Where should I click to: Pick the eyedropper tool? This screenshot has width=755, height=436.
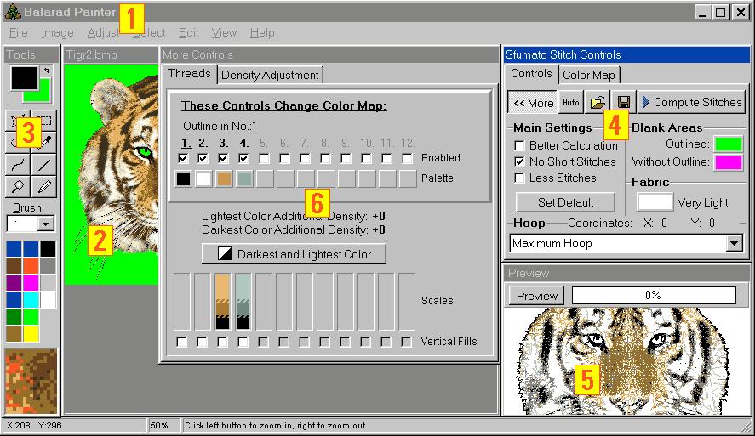click(44, 141)
